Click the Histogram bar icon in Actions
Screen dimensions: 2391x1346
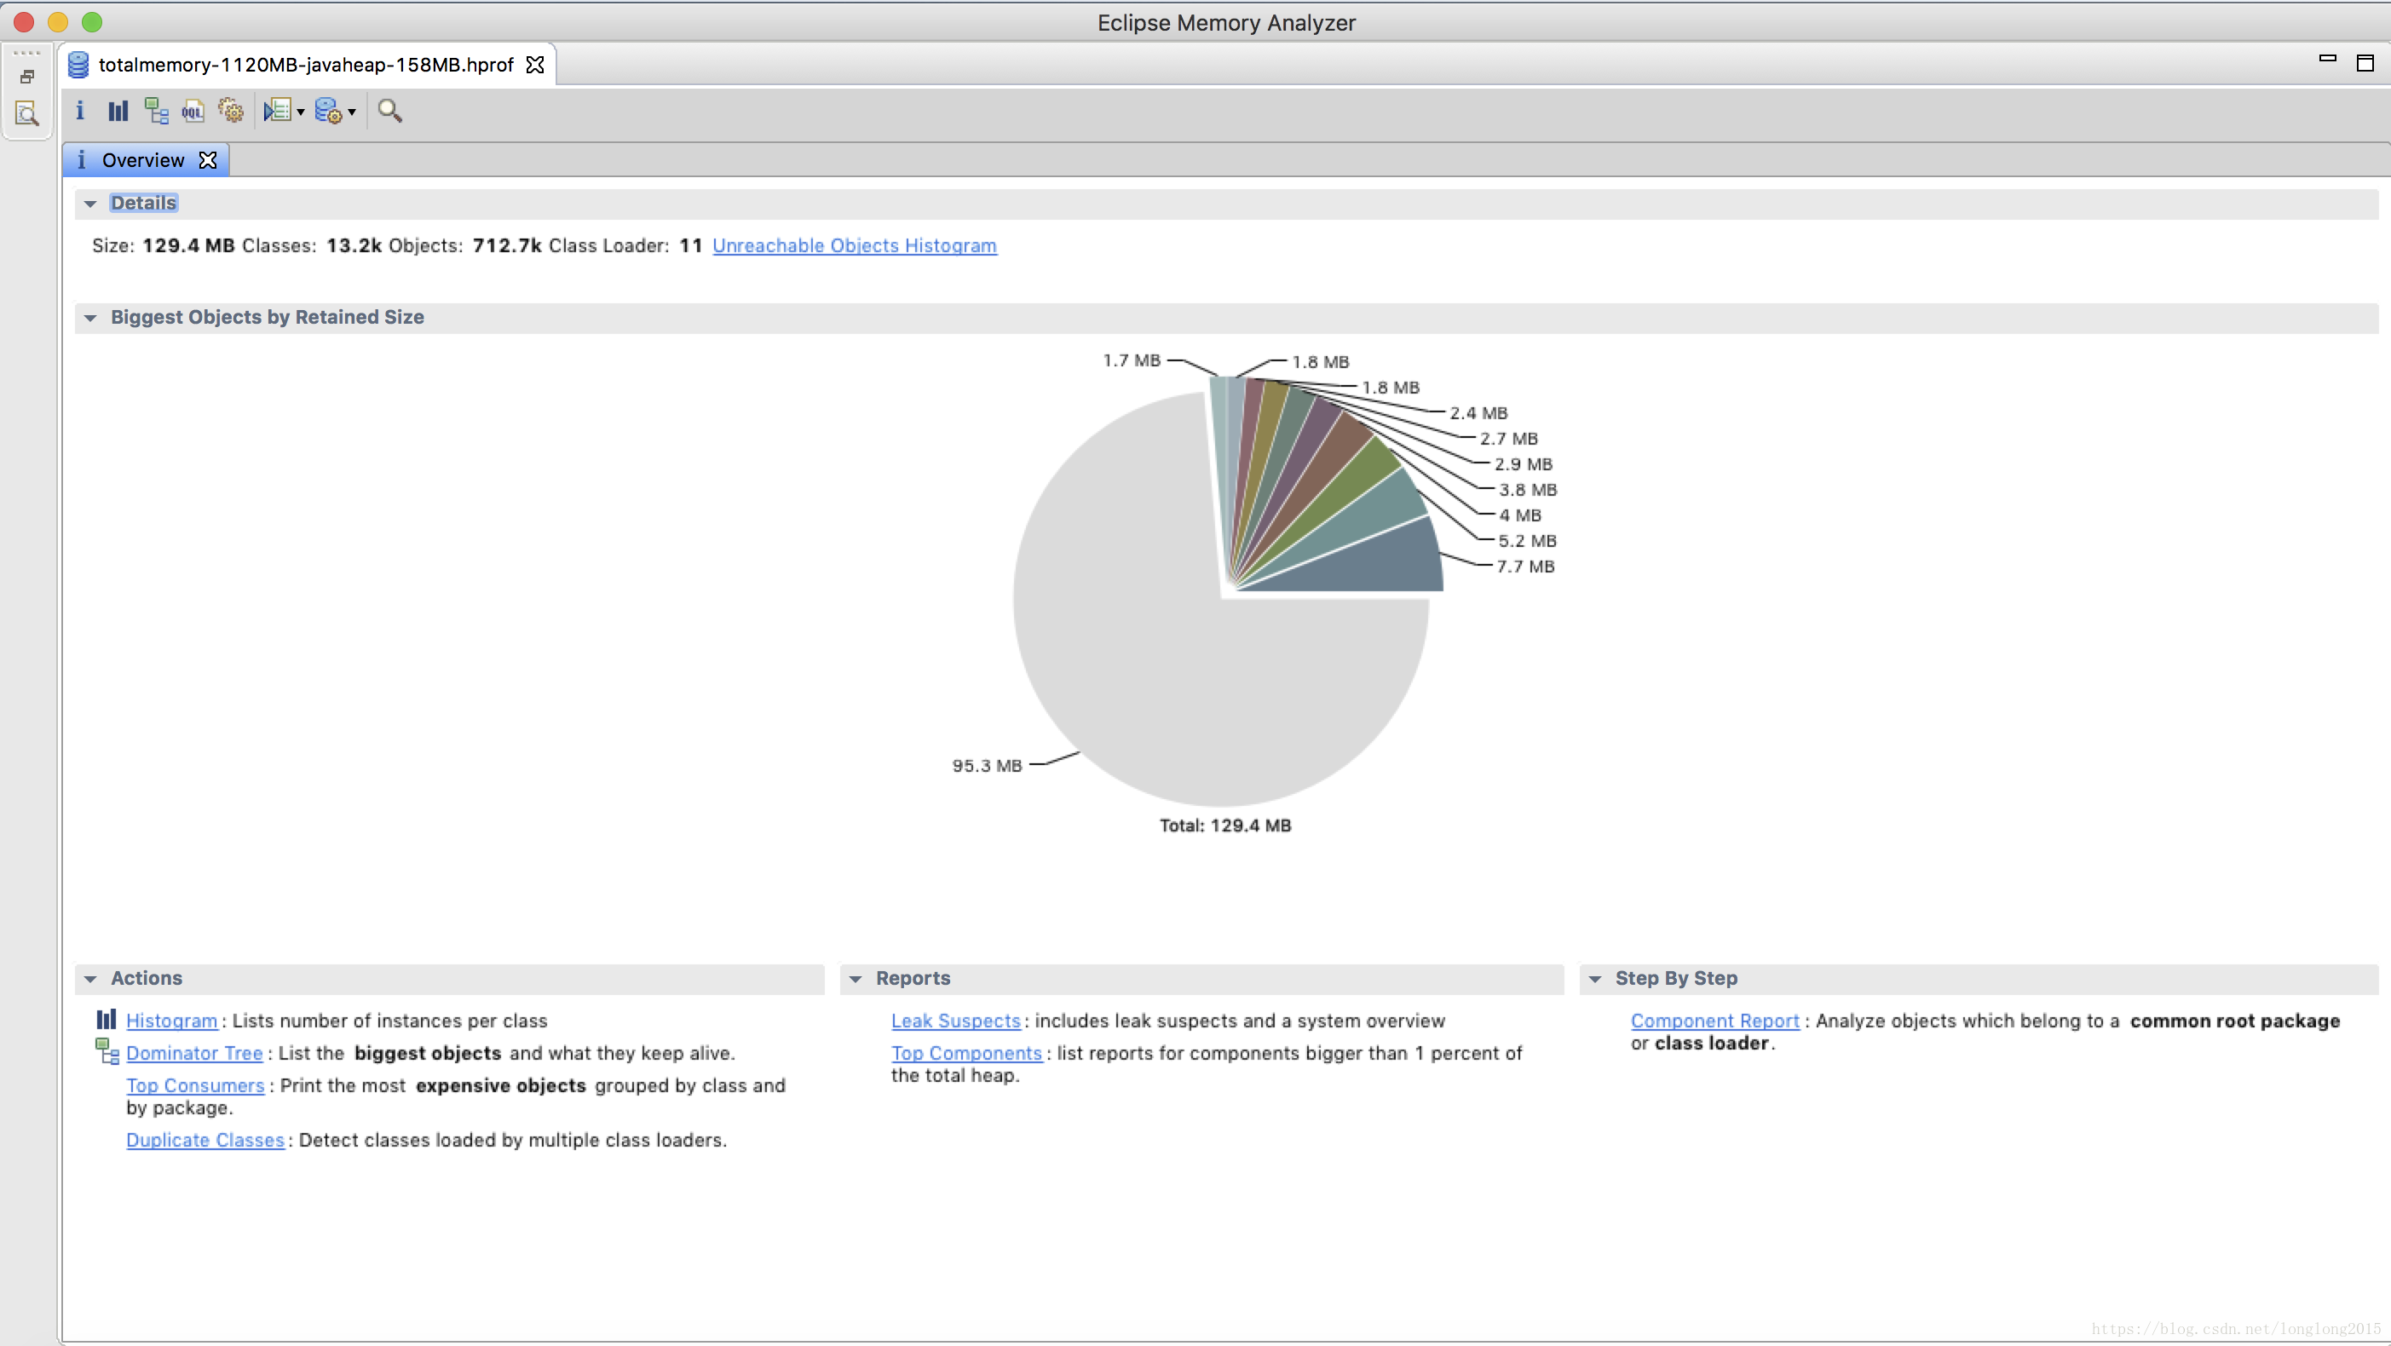[107, 1019]
